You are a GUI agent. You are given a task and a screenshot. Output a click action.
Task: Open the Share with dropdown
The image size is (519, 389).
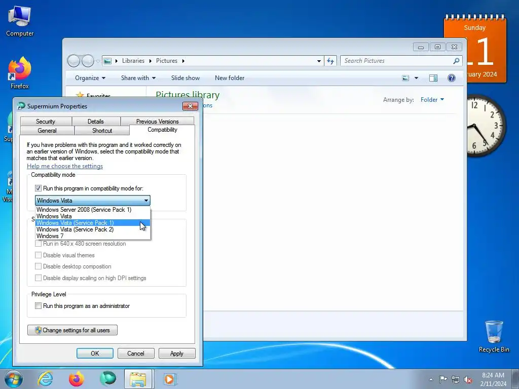(138, 78)
